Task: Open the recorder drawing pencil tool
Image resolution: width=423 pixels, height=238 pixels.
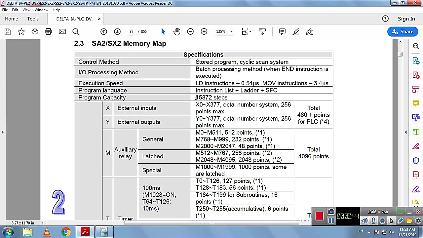Action: pos(400,221)
